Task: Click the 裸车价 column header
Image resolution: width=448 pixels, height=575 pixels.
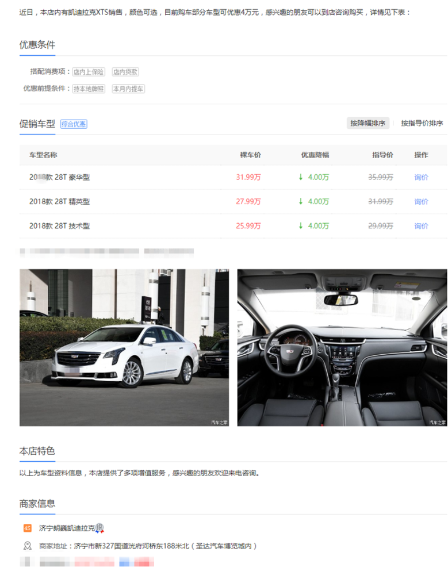Action: (250, 155)
